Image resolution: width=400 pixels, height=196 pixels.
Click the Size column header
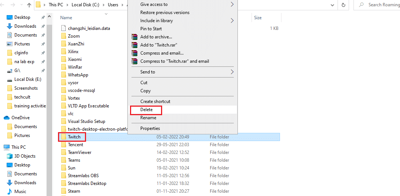coord(258,18)
